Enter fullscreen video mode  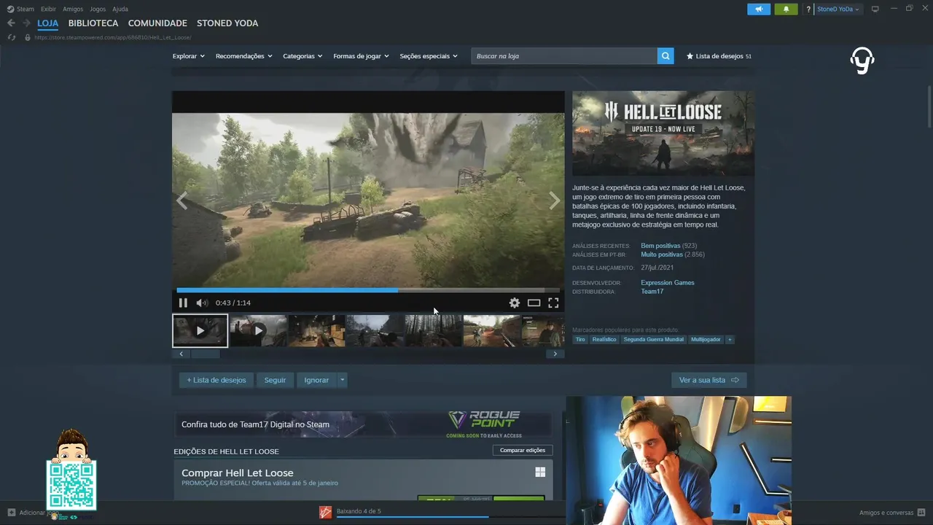click(553, 303)
